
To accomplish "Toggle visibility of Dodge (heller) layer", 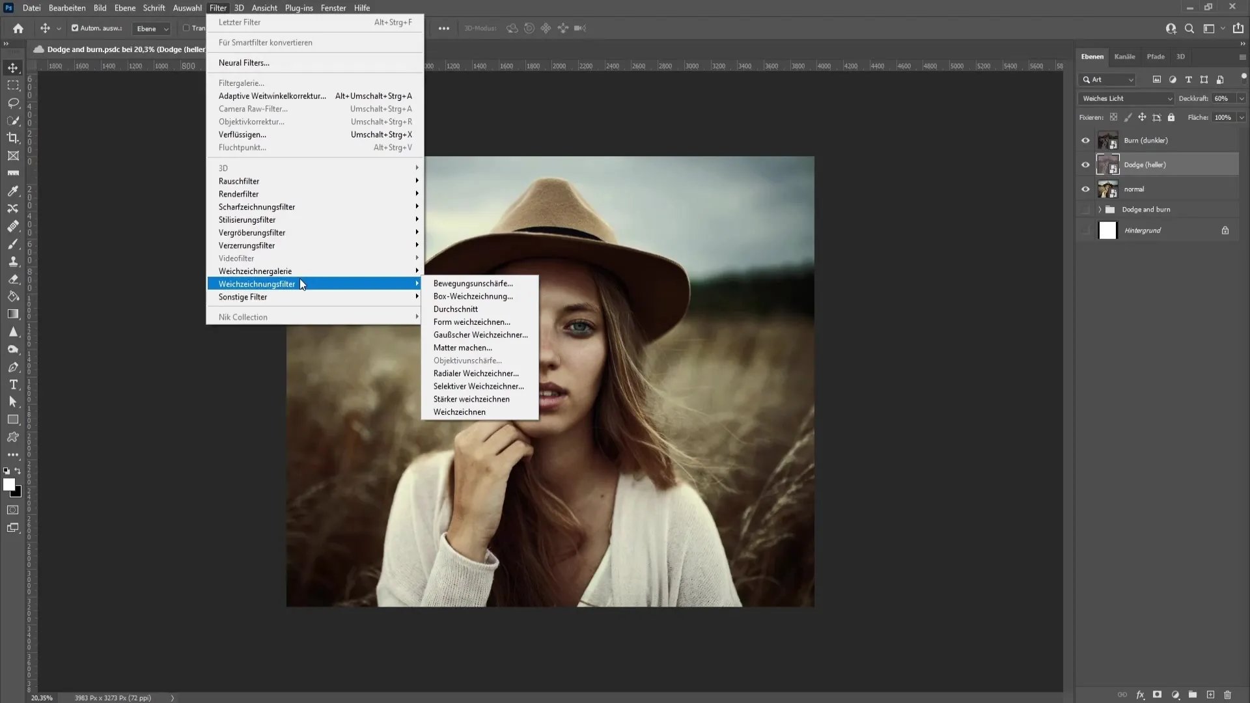I will coord(1085,165).
